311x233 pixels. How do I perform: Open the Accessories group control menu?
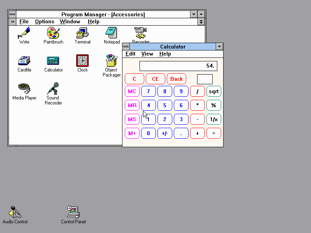12,22
